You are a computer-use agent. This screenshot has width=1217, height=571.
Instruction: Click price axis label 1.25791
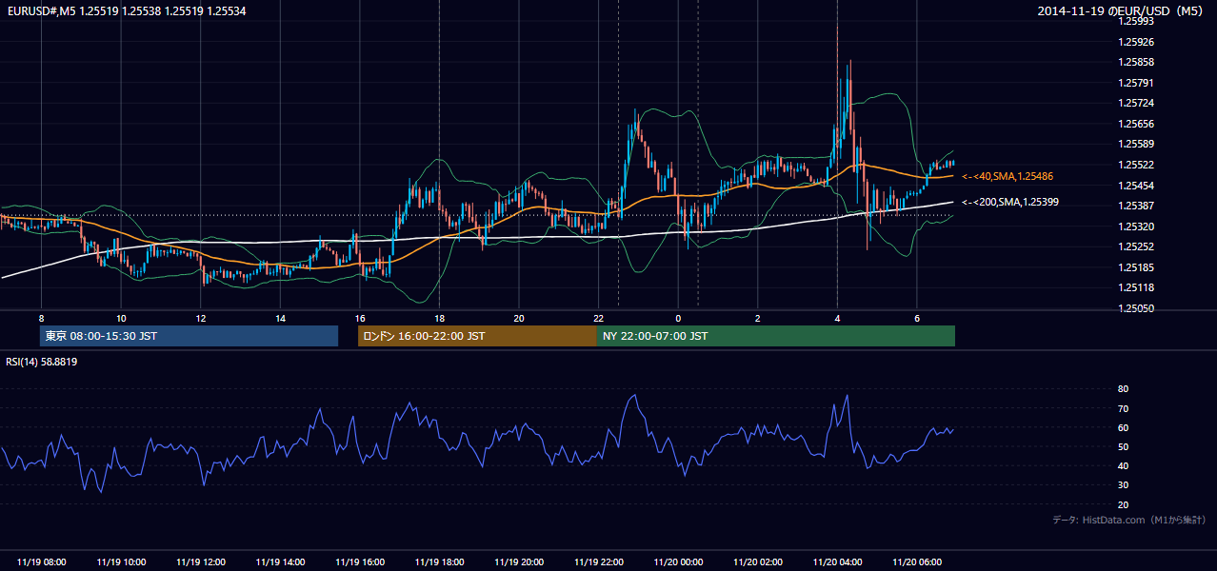pyautogui.click(x=1136, y=83)
